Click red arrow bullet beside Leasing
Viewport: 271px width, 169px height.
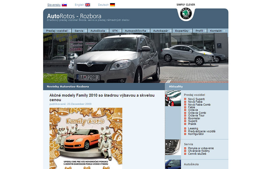(x=185, y=128)
